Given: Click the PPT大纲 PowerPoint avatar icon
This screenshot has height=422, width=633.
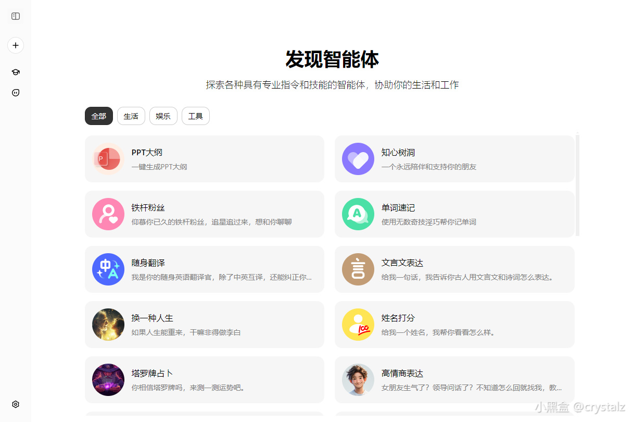Looking at the screenshot, I should click(108, 159).
